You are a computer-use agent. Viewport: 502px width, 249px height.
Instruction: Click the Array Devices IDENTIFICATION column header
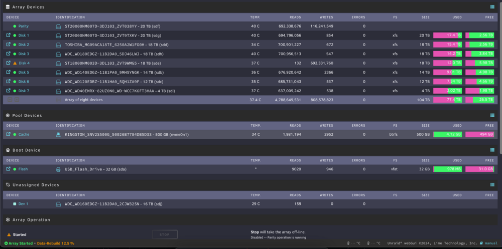coord(70,17)
